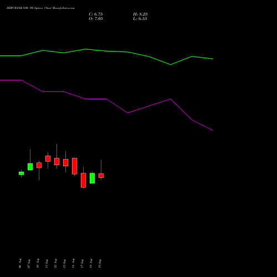Viewport: 277px width, 277px height.
Task: Click the open value O: 7.05
Action: click(x=96, y=19)
